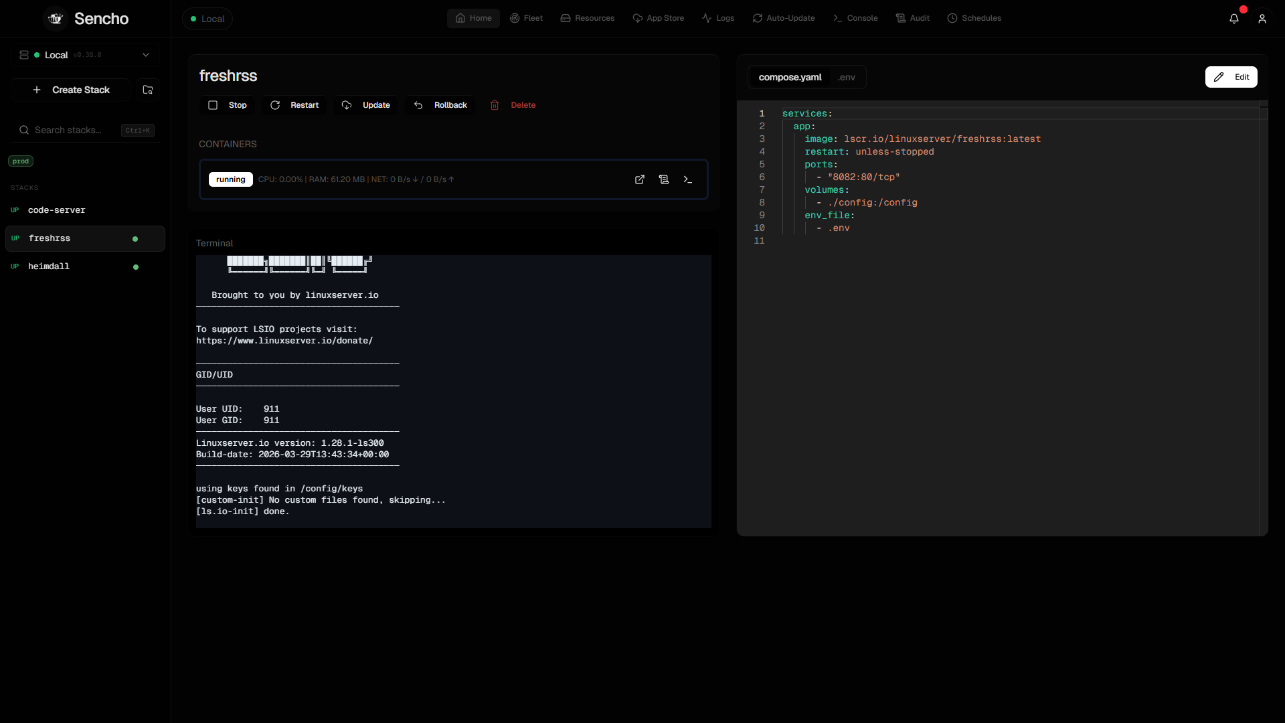The width and height of the screenshot is (1285, 723).
Task: Switch to the .env tab
Action: pos(847,77)
